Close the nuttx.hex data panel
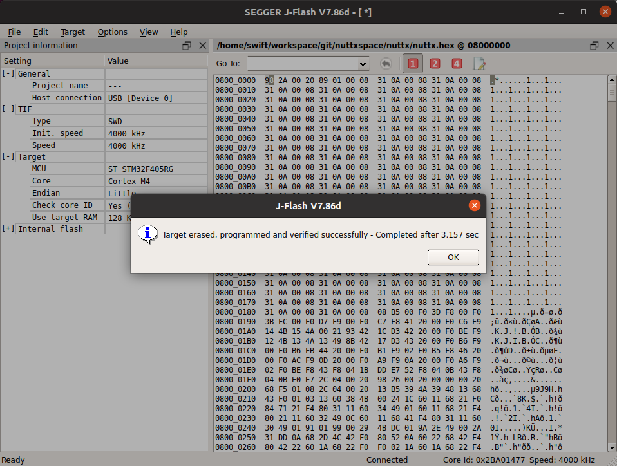The width and height of the screenshot is (617, 466). click(611, 46)
